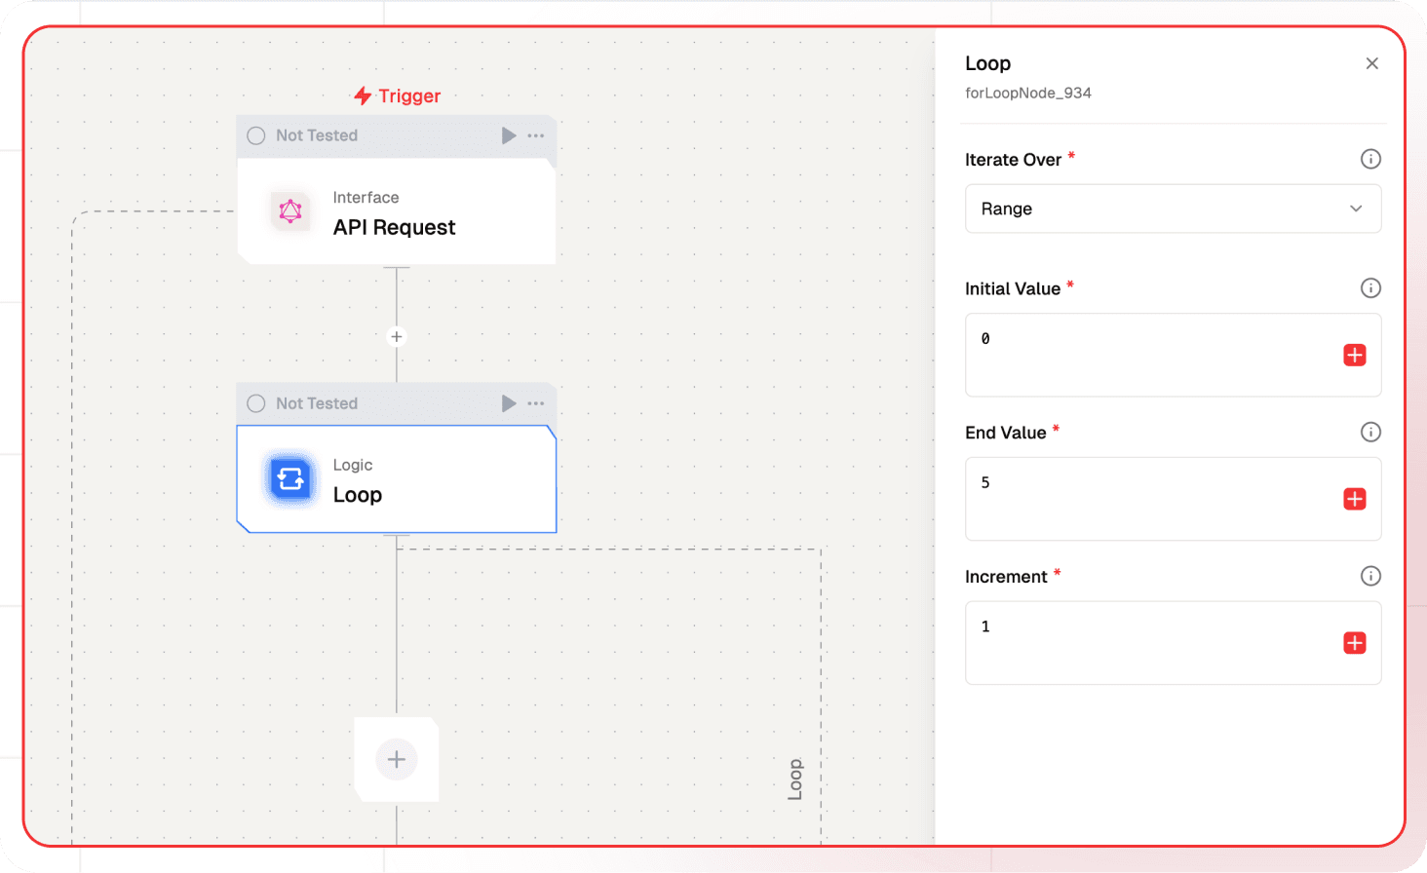Show info for Initial Value
The width and height of the screenshot is (1427, 873).
pos(1370,287)
